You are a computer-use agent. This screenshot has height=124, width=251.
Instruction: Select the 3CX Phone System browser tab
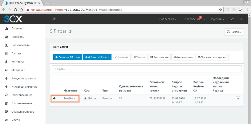tap(22, 3)
